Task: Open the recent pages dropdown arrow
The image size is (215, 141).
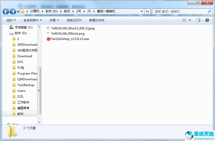Action: 18,12
